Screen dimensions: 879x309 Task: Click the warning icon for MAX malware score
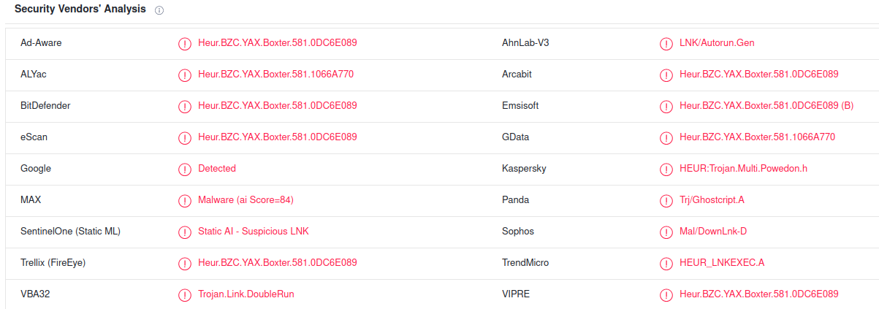[x=185, y=201]
